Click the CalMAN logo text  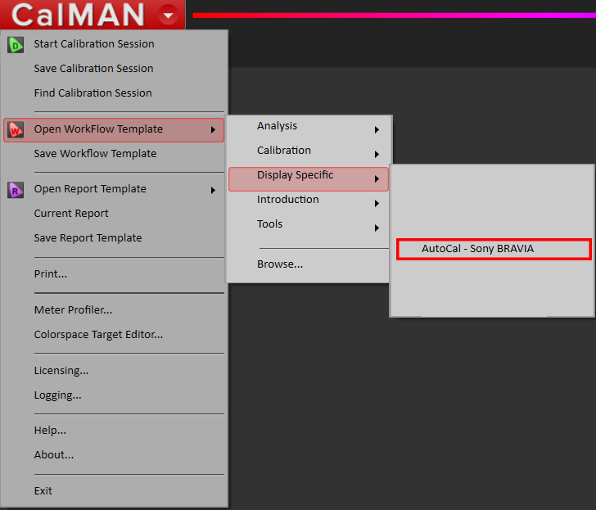[78, 15]
